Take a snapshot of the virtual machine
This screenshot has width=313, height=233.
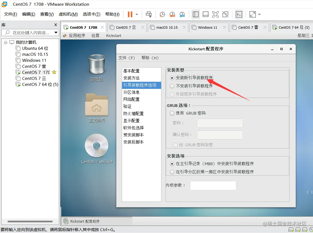(x=162, y=14)
